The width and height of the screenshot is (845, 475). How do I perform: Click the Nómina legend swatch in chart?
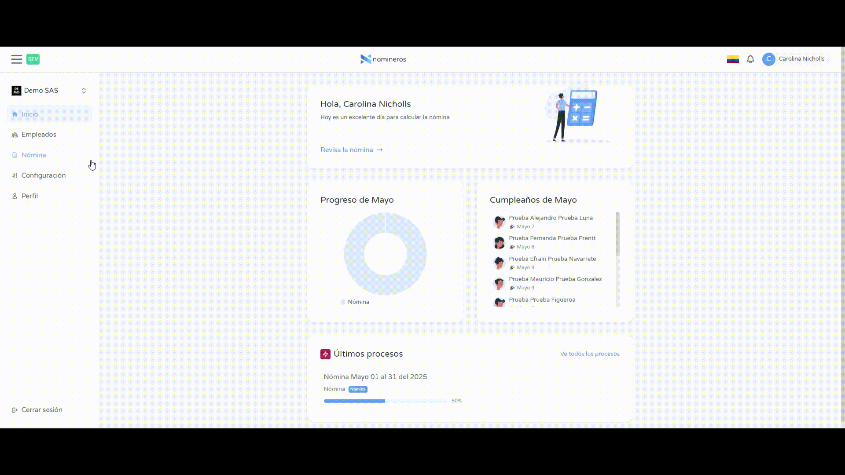coord(342,302)
